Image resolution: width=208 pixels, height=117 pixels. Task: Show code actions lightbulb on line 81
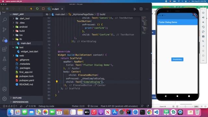click(57, 82)
